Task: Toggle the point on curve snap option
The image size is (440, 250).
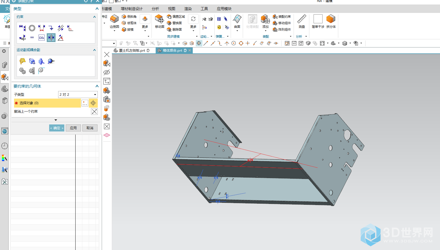Action: (x=255, y=43)
